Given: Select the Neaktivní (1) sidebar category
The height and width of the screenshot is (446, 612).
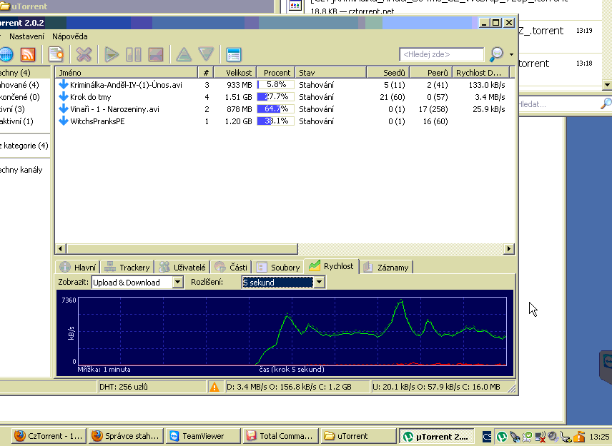Looking at the screenshot, I should (16, 121).
